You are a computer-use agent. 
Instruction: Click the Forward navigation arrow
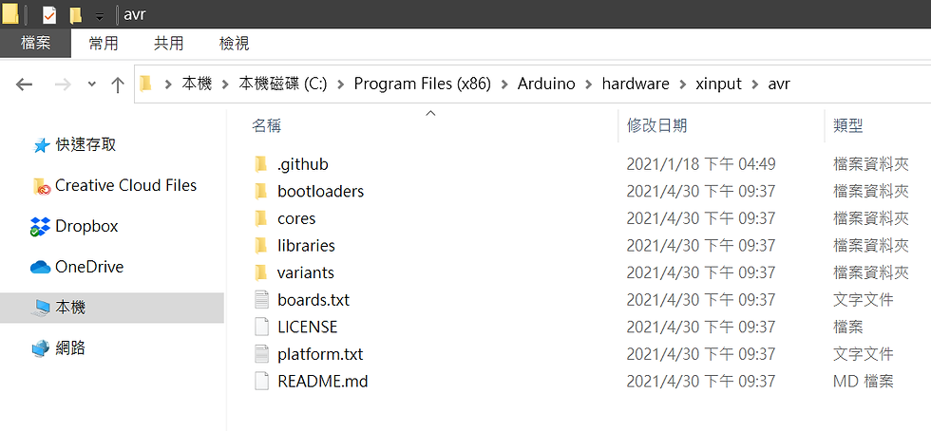coord(63,84)
